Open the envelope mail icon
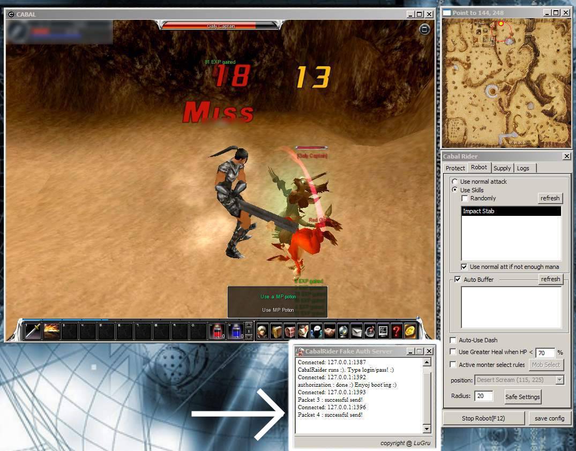 tap(356, 331)
